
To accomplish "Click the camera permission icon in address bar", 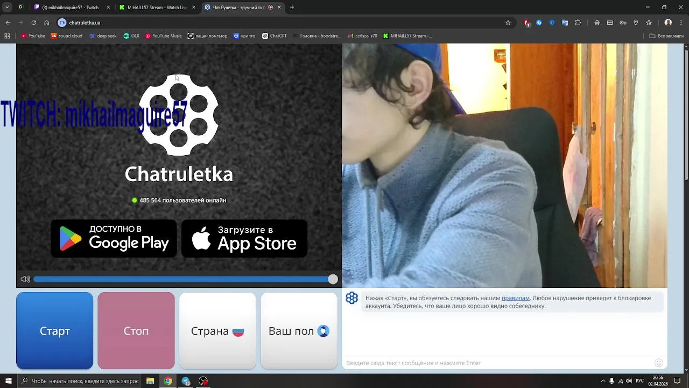I will pos(62,23).
